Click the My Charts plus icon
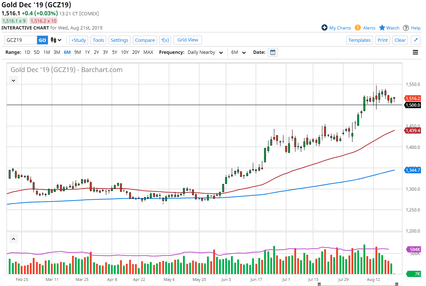426x286 pixels. click(x=325, y=28)
